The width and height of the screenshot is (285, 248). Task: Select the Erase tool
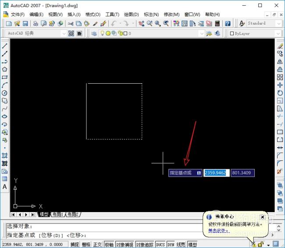click(280, 46)
